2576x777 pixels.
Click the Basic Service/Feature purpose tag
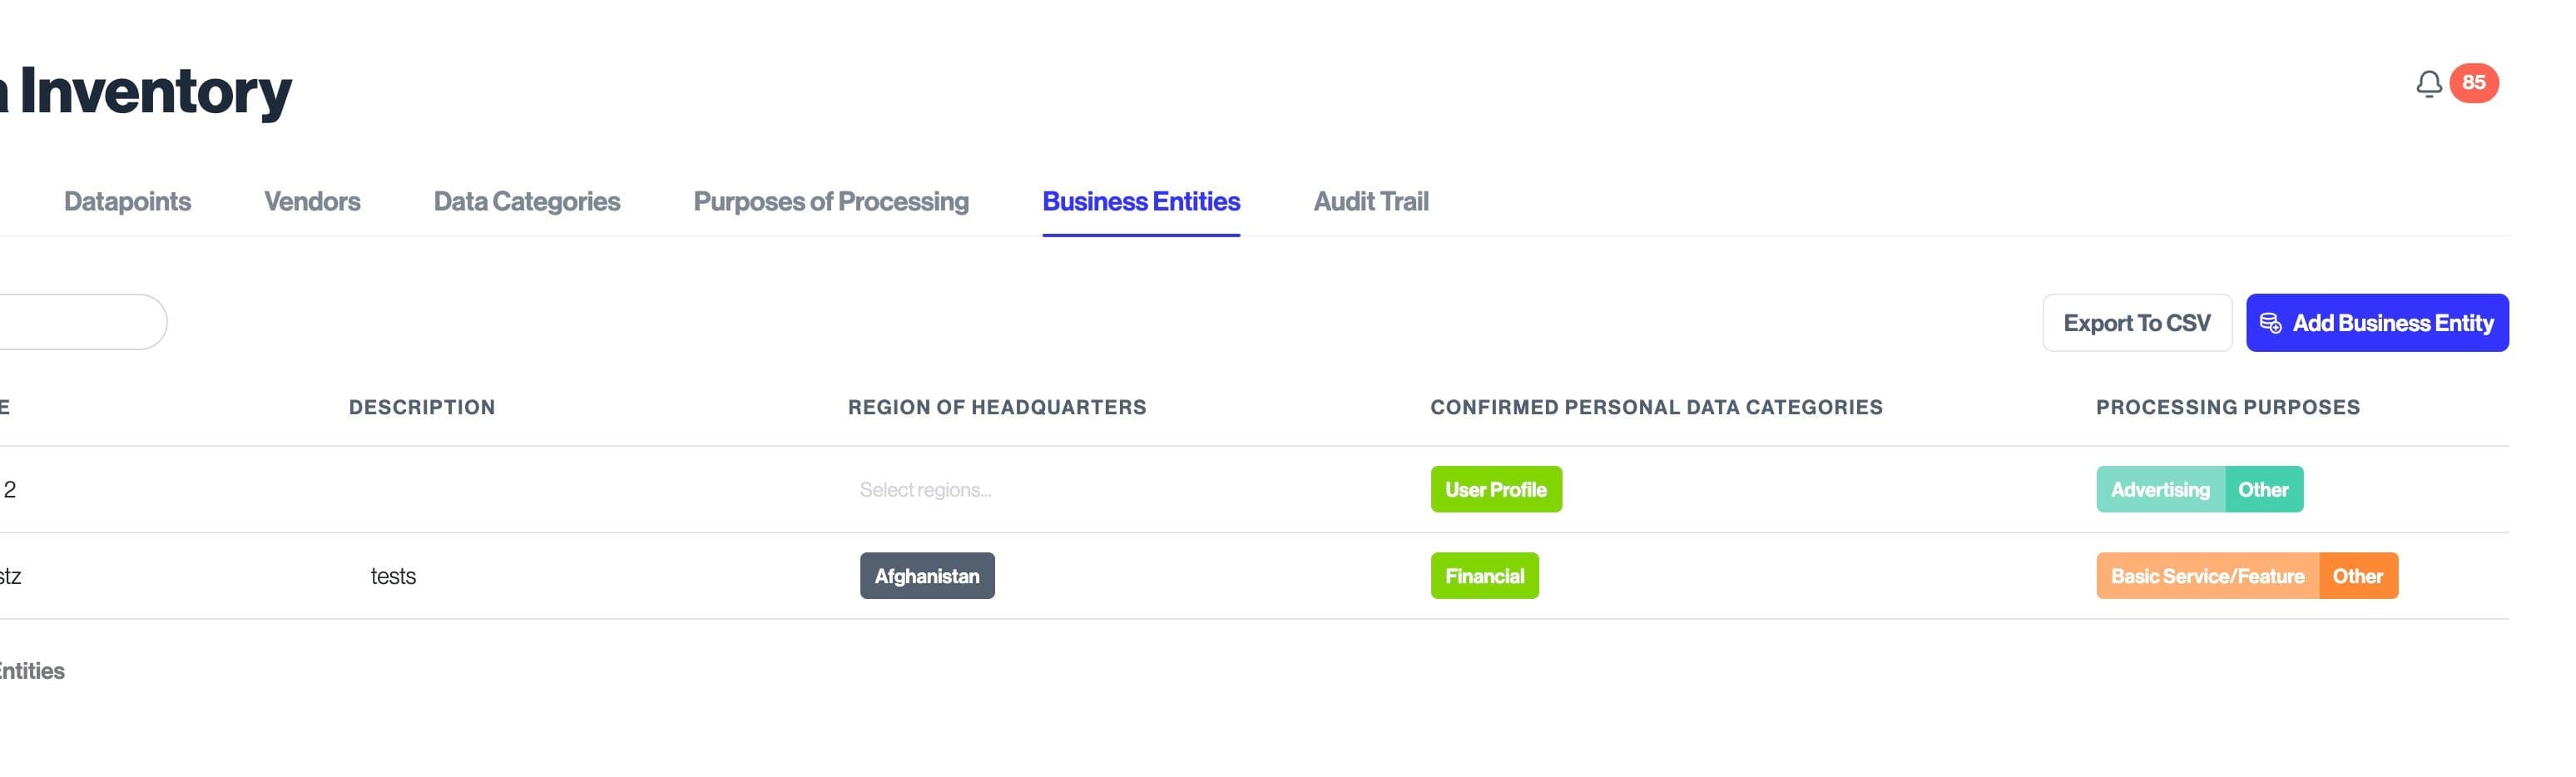pos(2206,576)
